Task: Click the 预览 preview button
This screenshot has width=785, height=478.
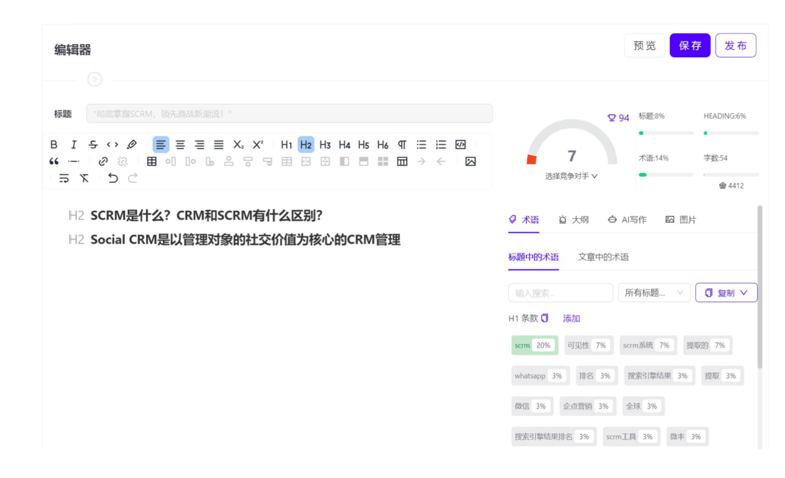Action: [644, 45]
